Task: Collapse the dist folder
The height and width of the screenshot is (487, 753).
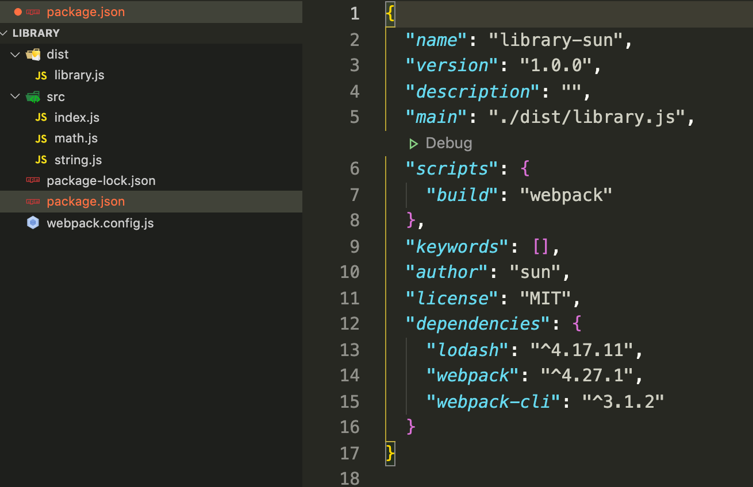Action: (14, 54)
